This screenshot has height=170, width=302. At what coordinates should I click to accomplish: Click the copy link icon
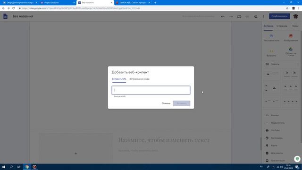click(247, 17)
